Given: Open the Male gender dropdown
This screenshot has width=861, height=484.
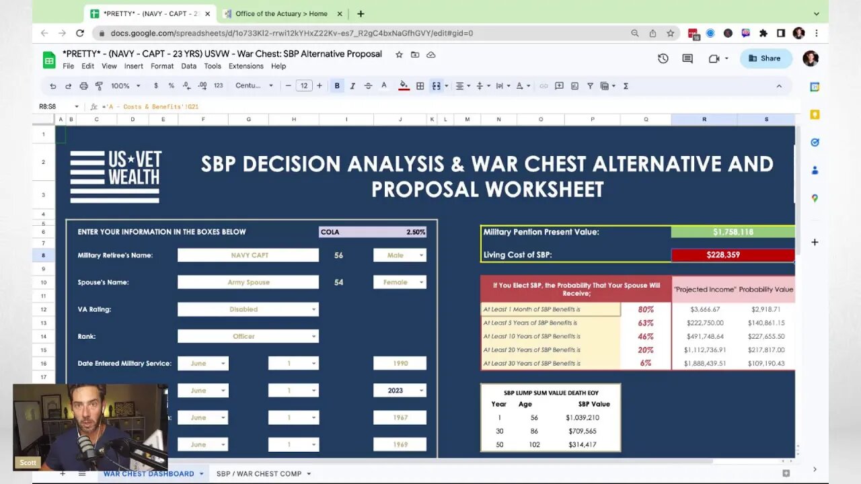Looking at the screenshot, I should 400,255.
